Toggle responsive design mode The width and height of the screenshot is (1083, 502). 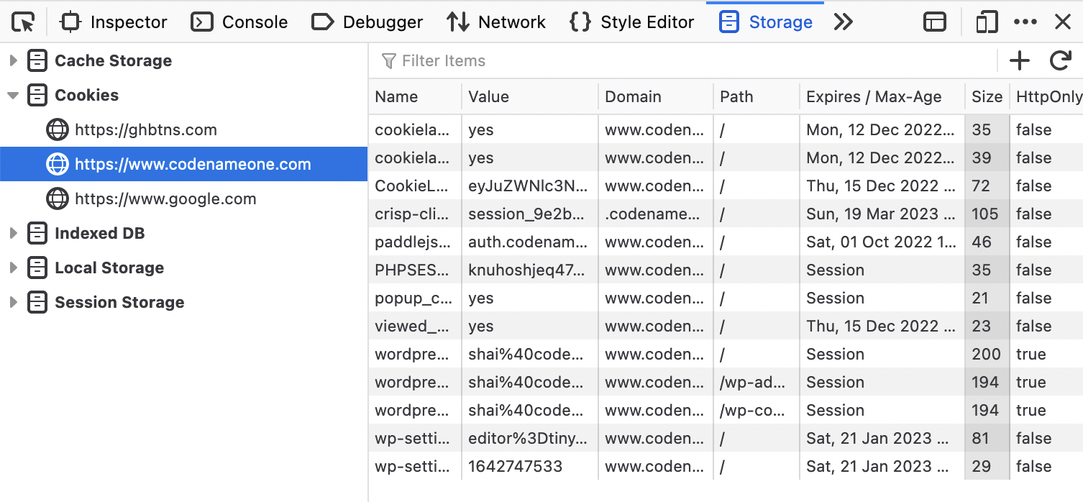(x=986, y=22)
